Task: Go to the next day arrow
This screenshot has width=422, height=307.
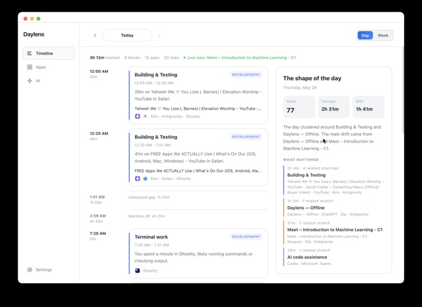Action: point(159,35)
